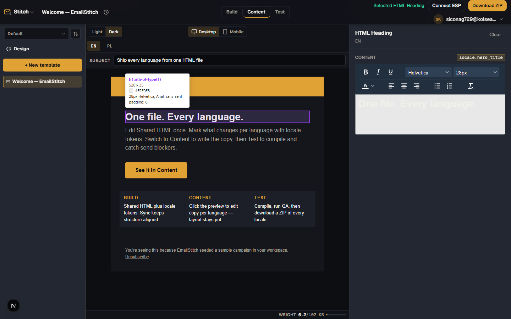This screenshot has height=319, width=511.
Task: Click envelope icon beside Welcome template
Action: coord(8,82)
